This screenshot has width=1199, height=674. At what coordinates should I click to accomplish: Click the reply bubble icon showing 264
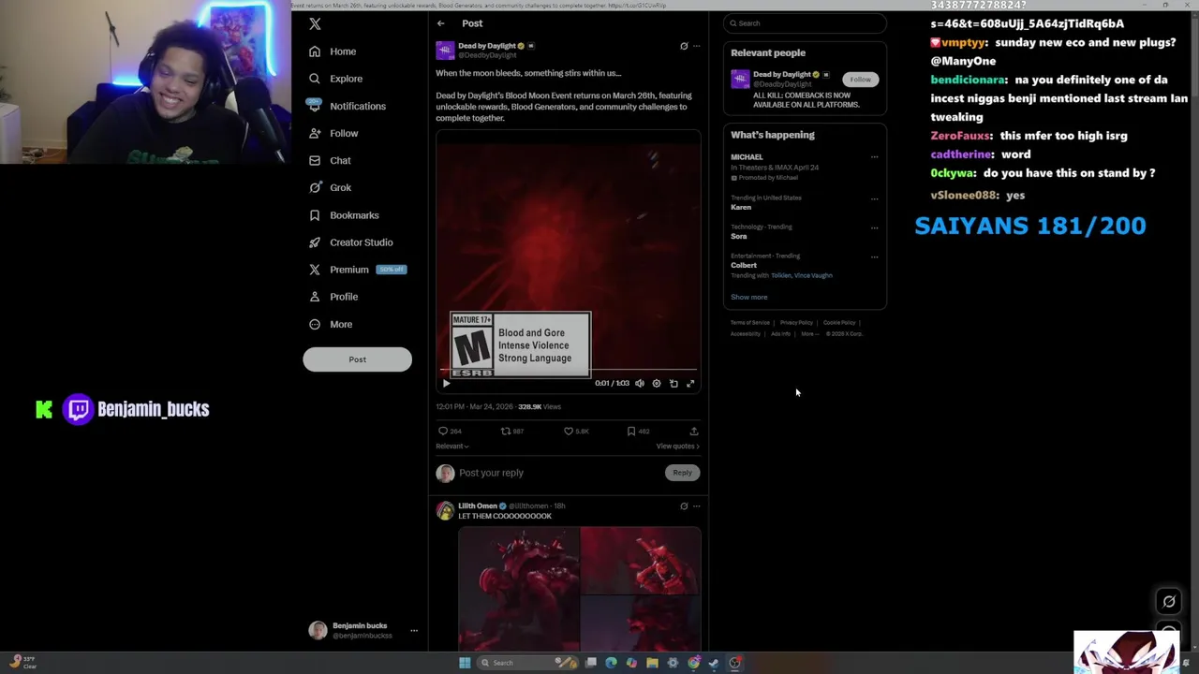[x=443, y=431]
